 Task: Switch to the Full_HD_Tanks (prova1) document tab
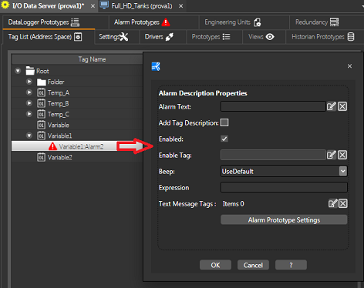pyautogui.click(x=142, y=6)
